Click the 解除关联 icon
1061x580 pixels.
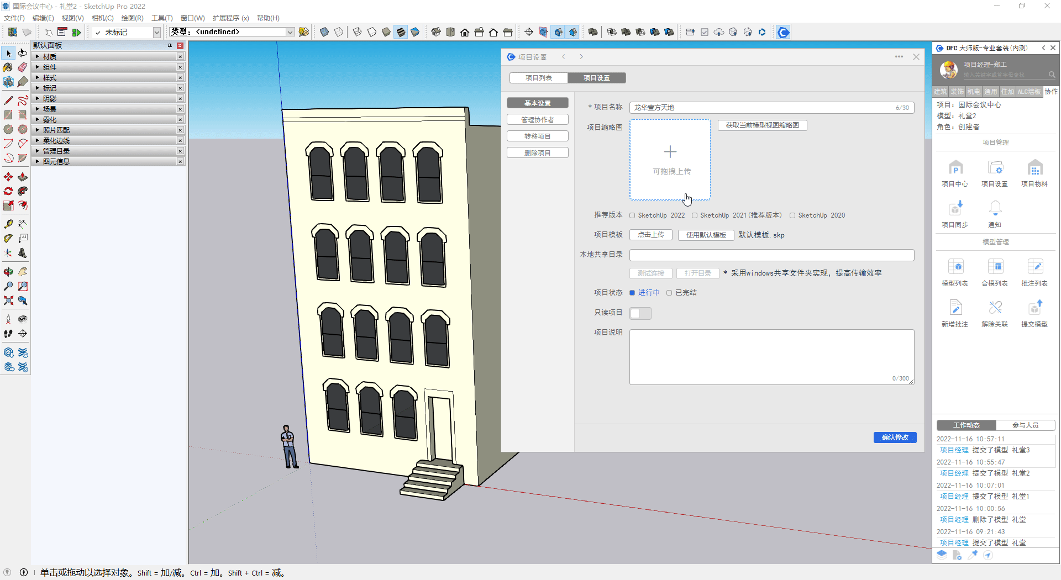coord(995,308)
